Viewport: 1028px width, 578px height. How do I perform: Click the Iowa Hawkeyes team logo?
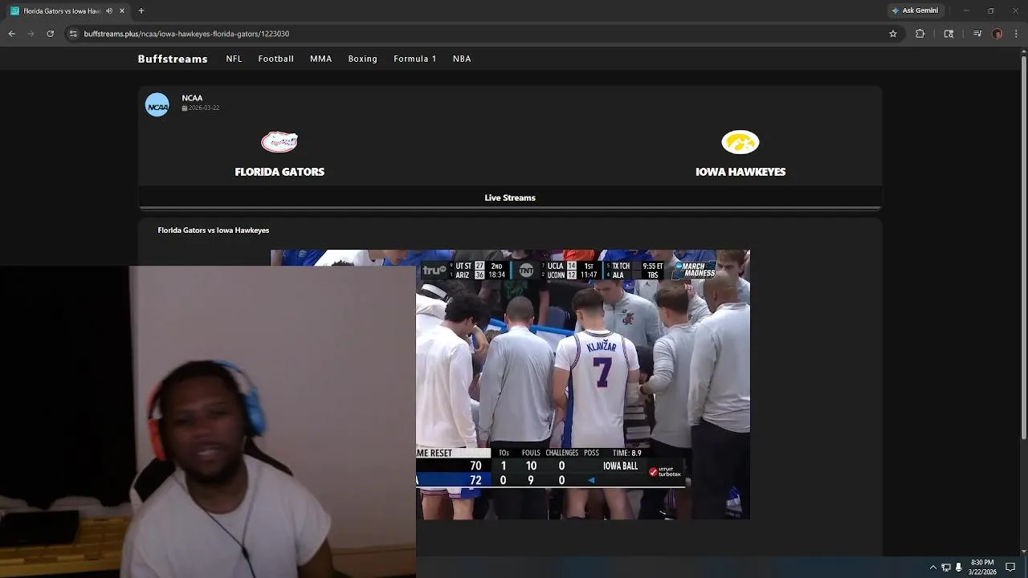(x=740, y=142)
